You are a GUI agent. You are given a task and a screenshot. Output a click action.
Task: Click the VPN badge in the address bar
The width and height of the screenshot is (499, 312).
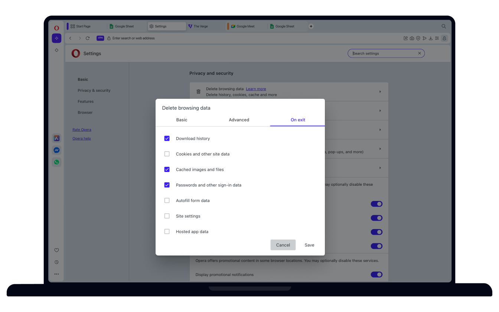100,38
